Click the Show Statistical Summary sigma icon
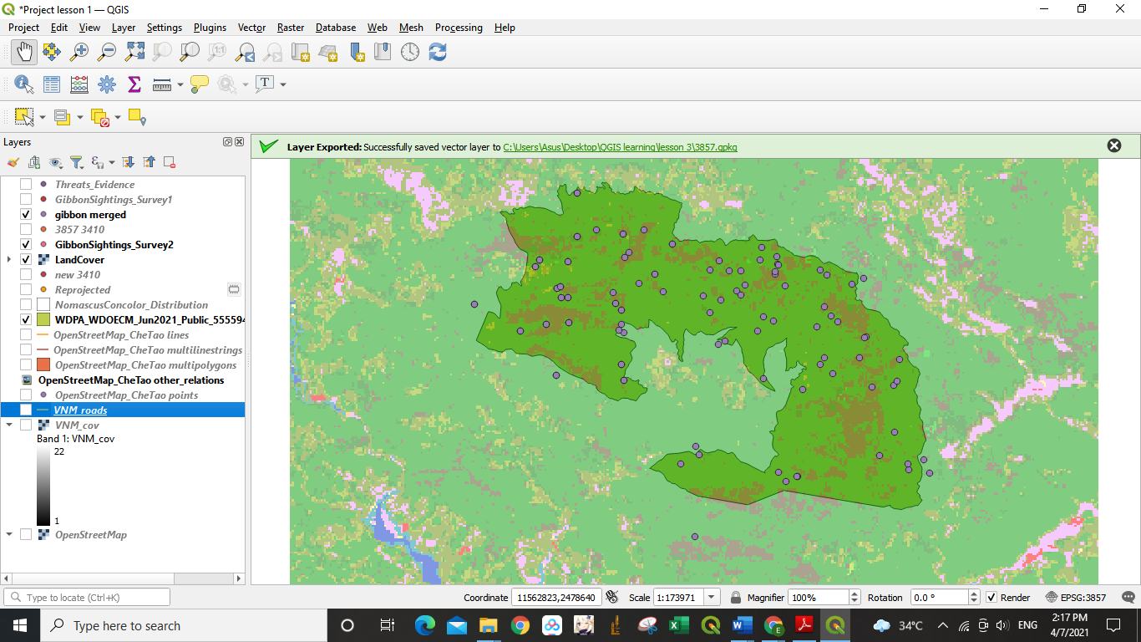This screenshot has width=1141, height=642. 134,84
